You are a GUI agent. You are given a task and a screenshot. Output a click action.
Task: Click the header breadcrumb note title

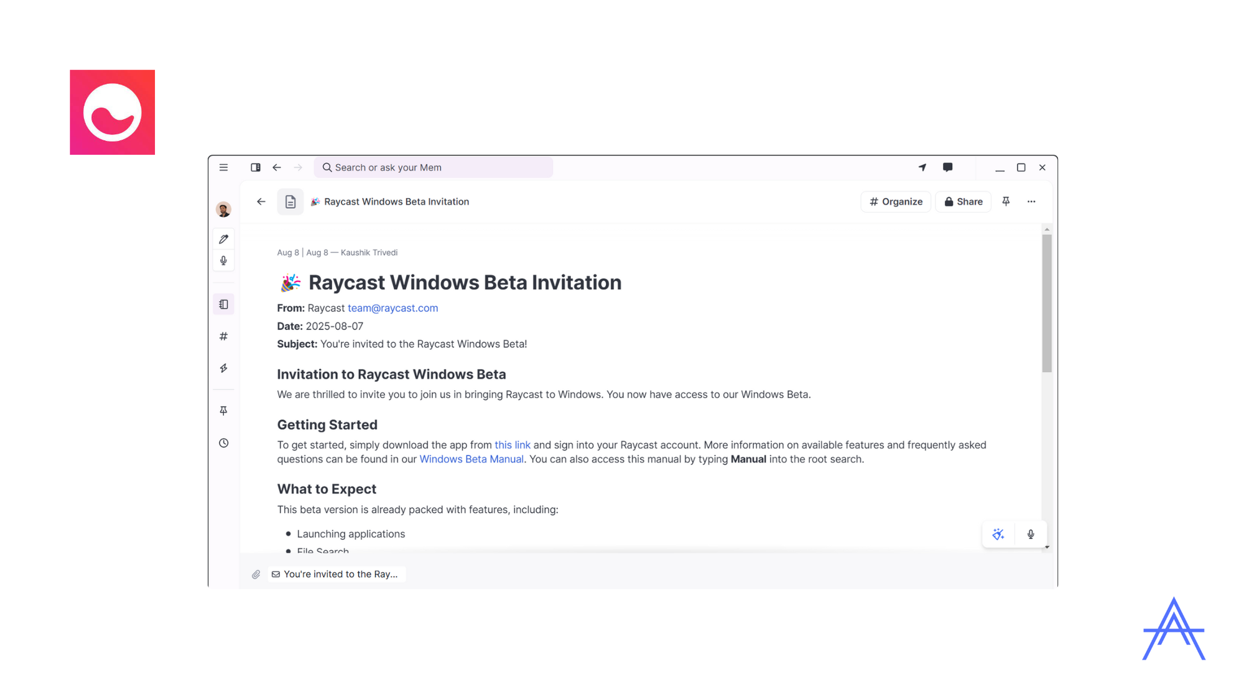click(396, 201)
